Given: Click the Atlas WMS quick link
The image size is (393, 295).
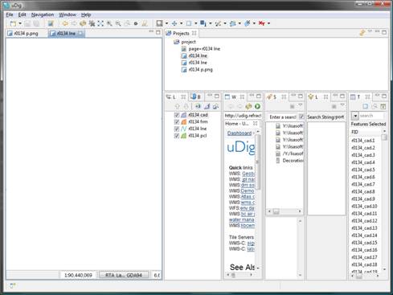Looking at the screenshot, I should click(248, 197).
